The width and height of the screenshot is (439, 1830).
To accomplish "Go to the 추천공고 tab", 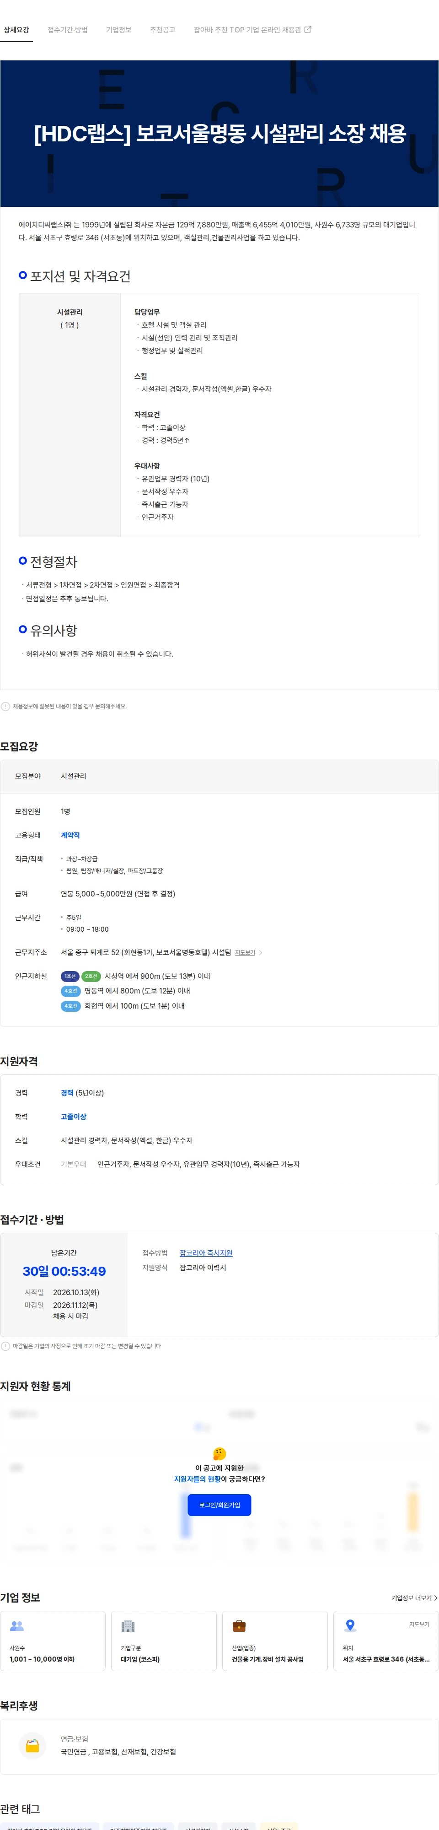I will (x=162, y=30).
